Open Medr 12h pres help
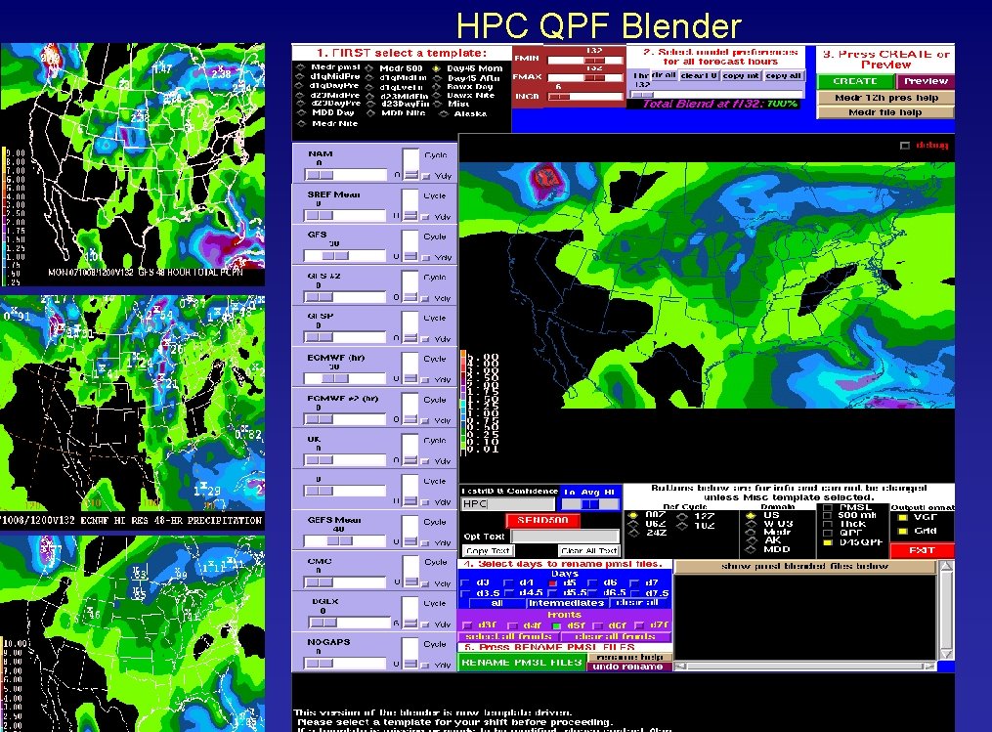The height and width of the screenshot is (732, 992). click(885, 98)
